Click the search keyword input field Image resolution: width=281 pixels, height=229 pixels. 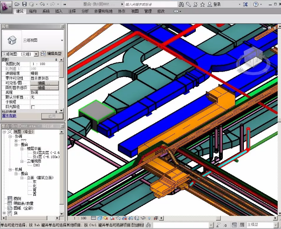click(x=151, y=4)
